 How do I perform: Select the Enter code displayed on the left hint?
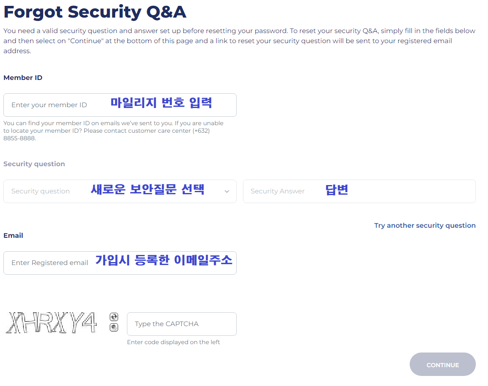(173, 342)
